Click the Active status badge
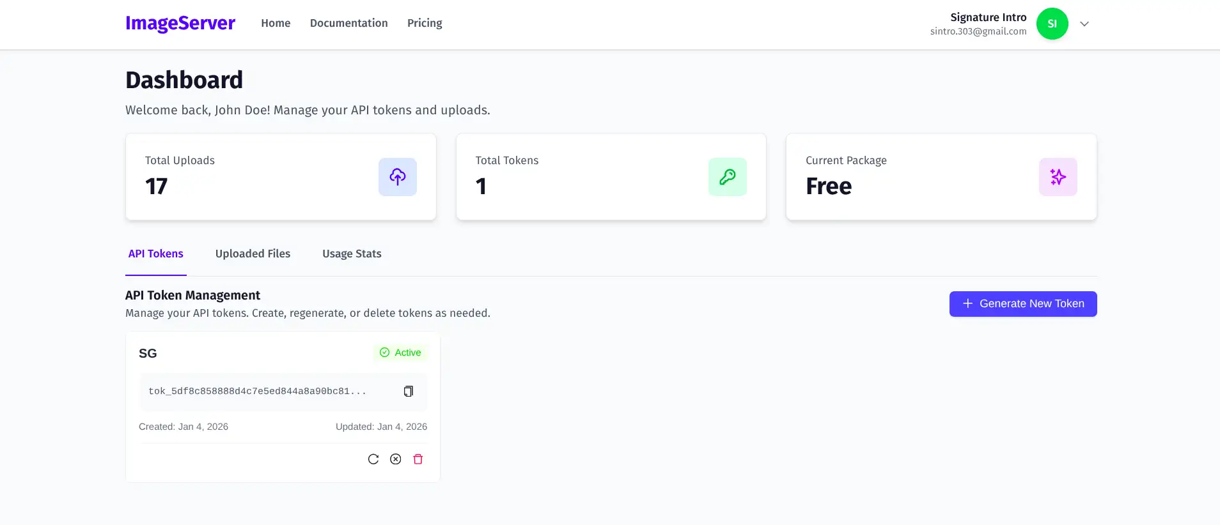Screen dimensions: 1220x525 [400, 353]
